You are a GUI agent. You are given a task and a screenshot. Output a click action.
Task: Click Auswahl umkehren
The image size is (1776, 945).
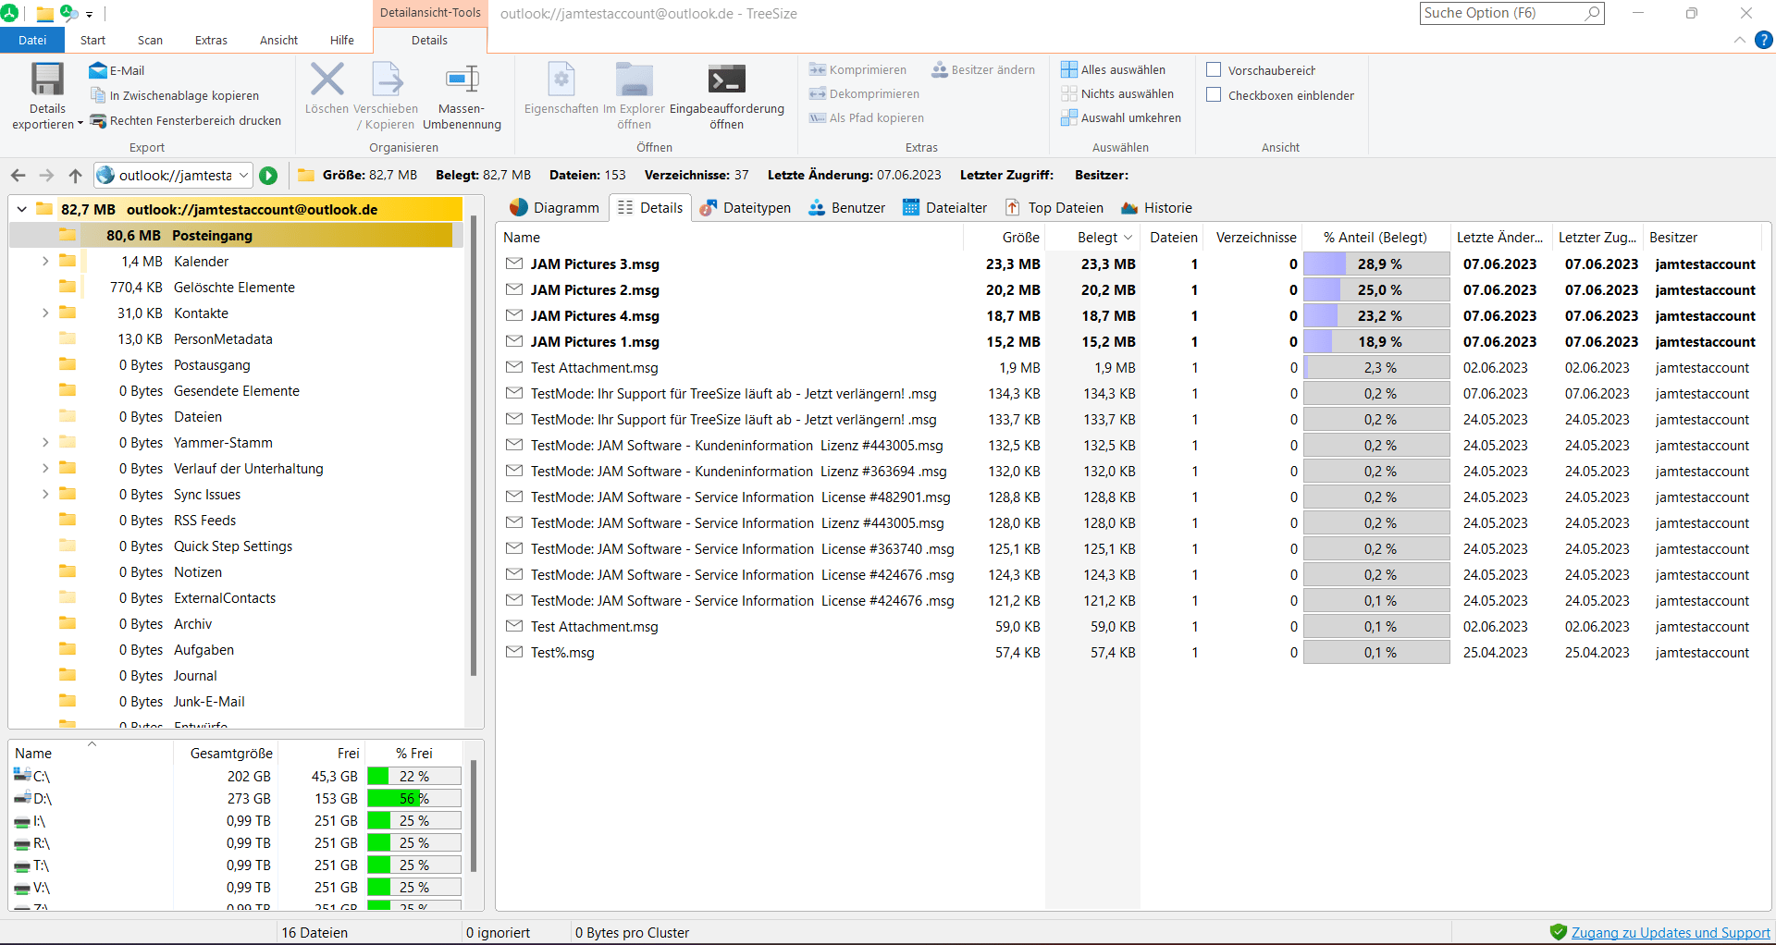click(1121, 118)
